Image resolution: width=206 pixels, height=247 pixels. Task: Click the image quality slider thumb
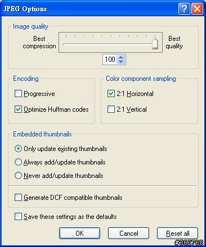155,44
